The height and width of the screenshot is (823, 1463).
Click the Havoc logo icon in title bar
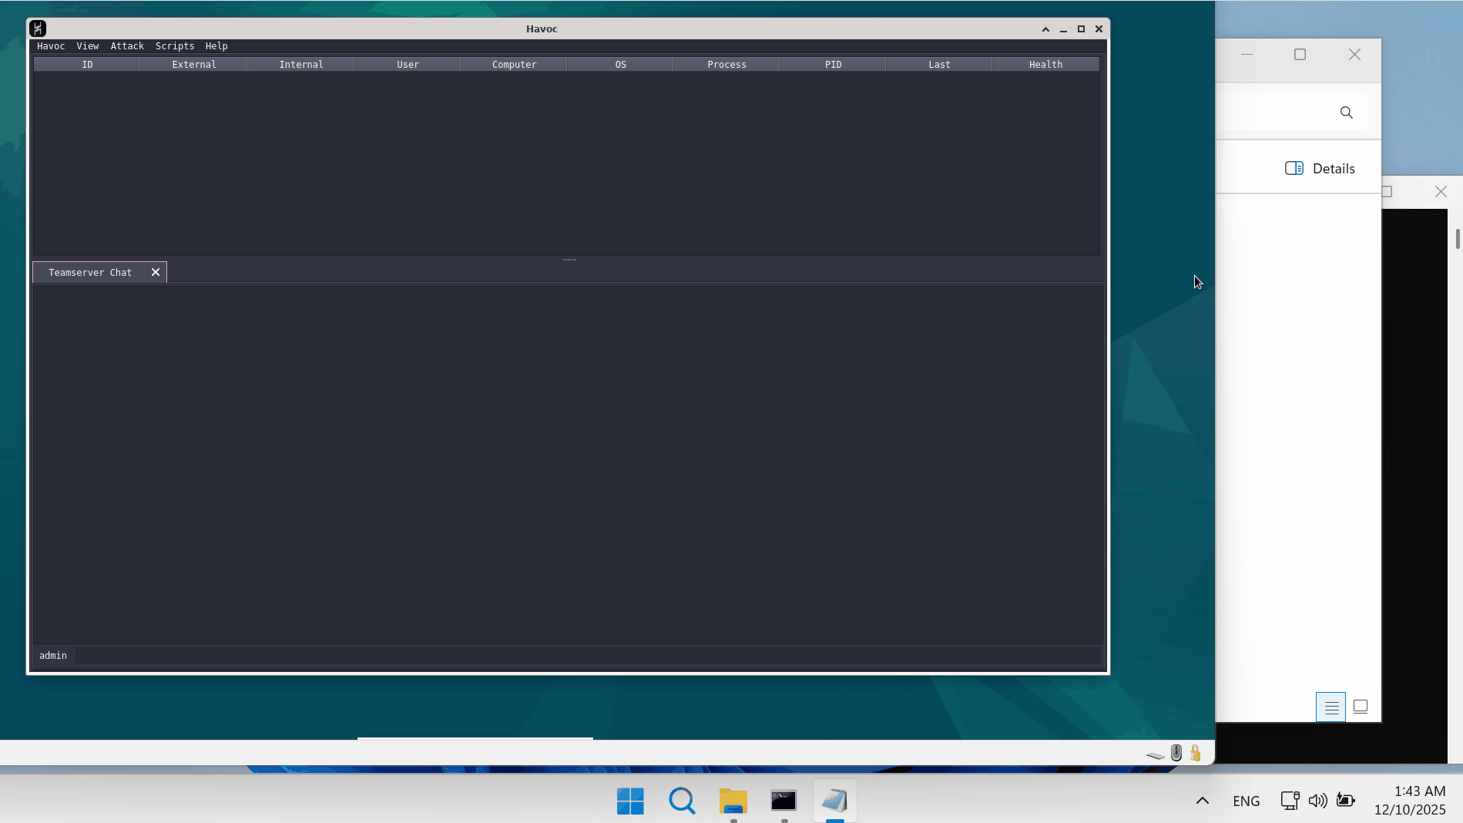point(38,29)
